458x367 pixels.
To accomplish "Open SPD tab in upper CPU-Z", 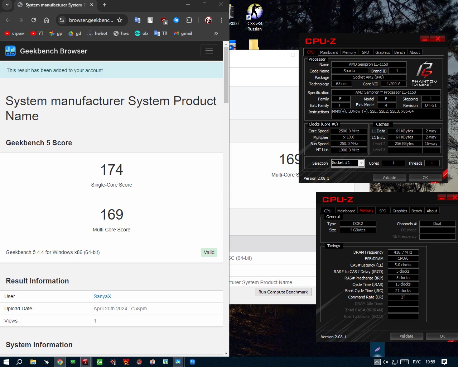I will pos(365,52).
